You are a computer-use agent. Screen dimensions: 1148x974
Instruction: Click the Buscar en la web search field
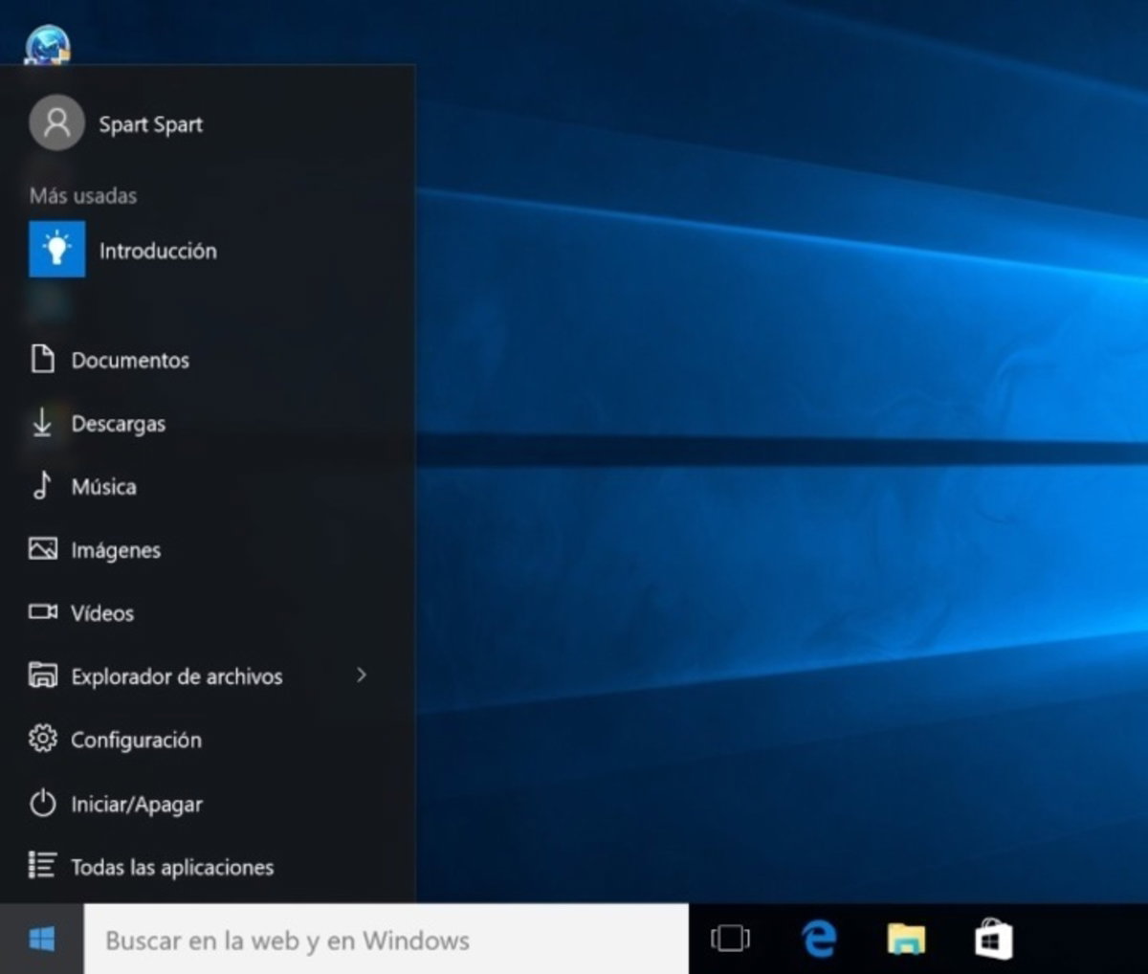click(x=383, y=941)
